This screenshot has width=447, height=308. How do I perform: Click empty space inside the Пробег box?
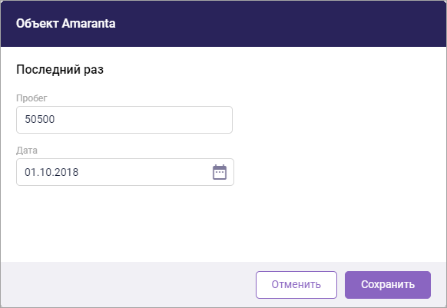point(143,120)
